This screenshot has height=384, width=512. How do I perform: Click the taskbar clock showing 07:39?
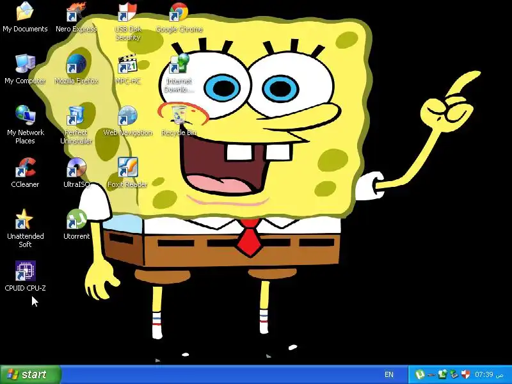(x=489, y=374)
